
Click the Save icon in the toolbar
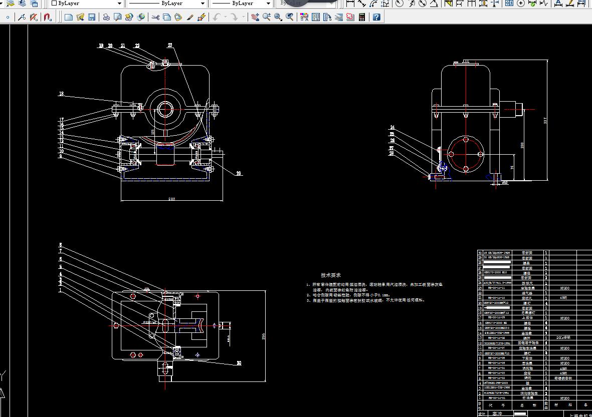[x=92, y=17]
